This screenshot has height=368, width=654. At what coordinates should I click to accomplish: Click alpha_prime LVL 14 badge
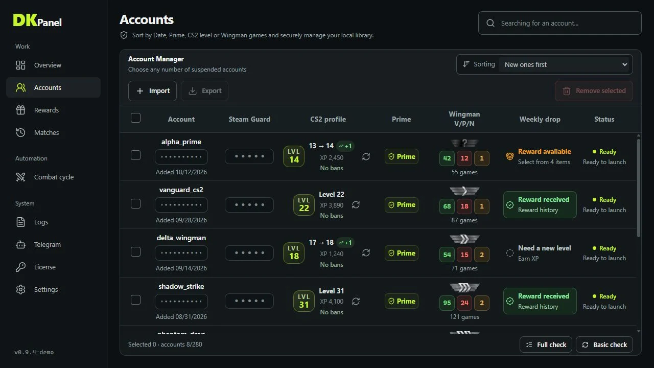click(294, 156)
